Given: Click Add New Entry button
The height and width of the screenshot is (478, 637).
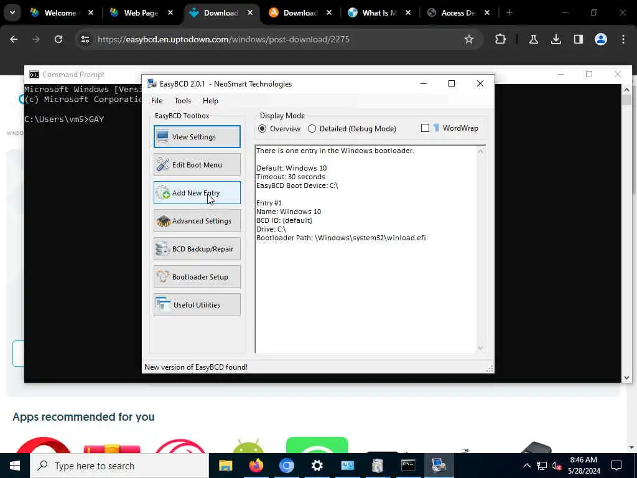Looking at the screenshot, I should click(197, 193).
